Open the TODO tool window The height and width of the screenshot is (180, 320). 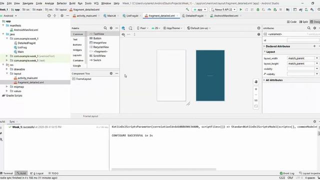(53, 173)
